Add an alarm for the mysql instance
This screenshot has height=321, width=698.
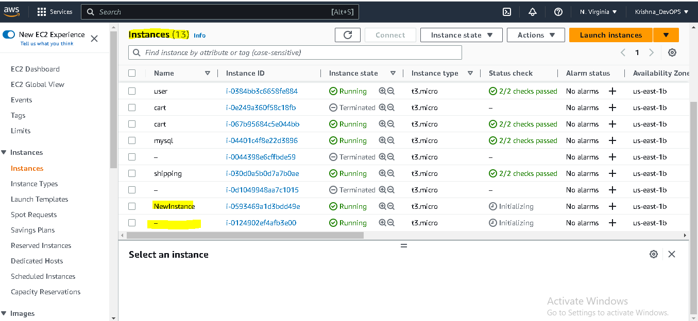[x=612, y=140]
